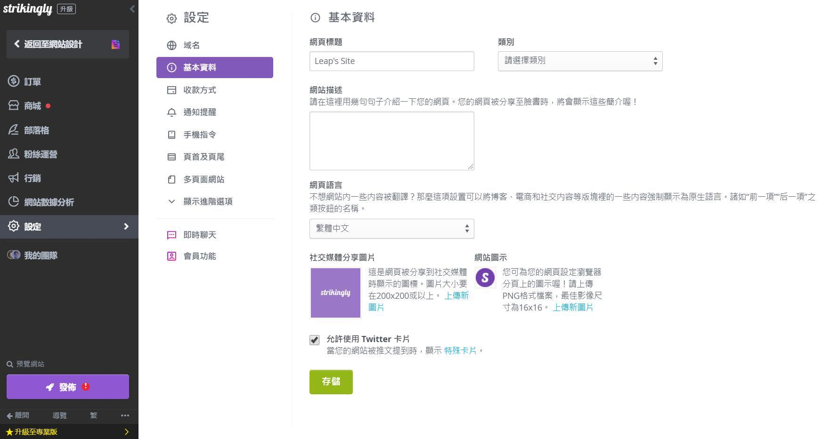This screenshot has height=439, width=822.
Task: Open the 會員功能 membership icon
Action: tap(171, 256)
